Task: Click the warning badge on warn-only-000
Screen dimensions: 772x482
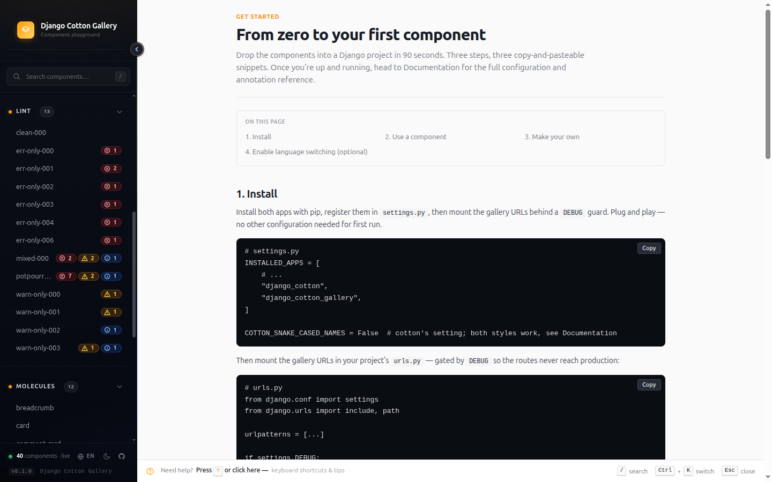Action: 112,295
